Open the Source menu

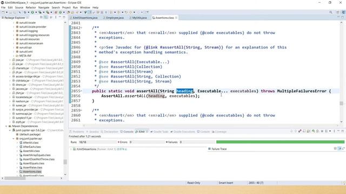tap(19, 8)
